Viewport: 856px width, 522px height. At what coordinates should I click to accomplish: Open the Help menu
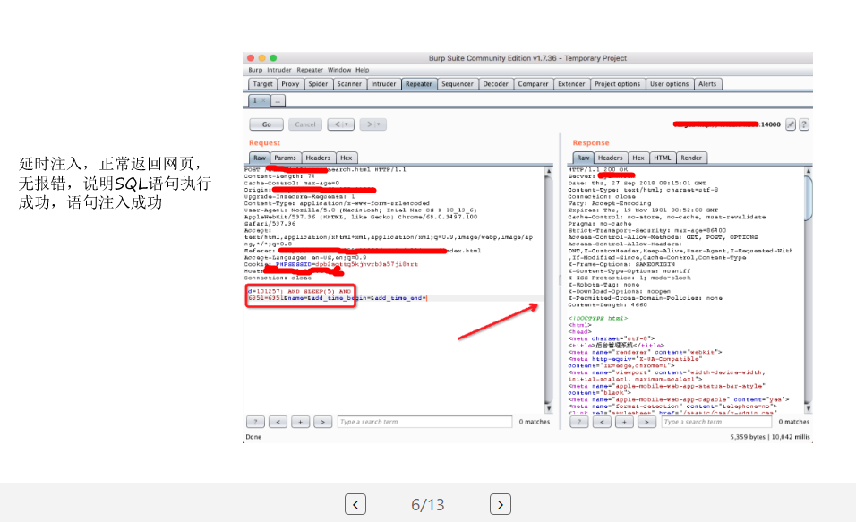362,70
